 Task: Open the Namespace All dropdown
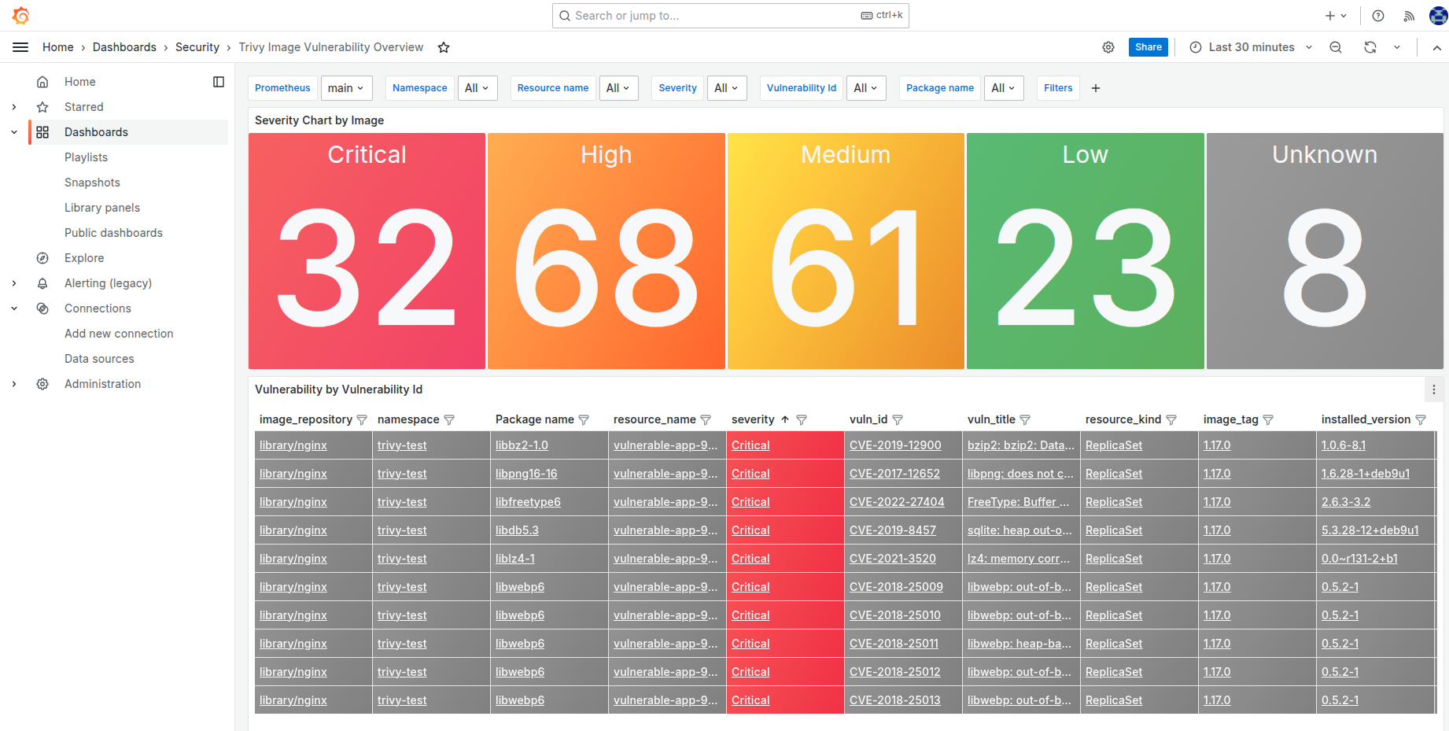[x=477, y=88]
